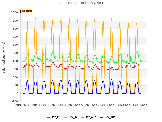Viewport: 162px width, 122px height.
Task: Click the 900 y-axis tick label
Action: pos(15,21)
